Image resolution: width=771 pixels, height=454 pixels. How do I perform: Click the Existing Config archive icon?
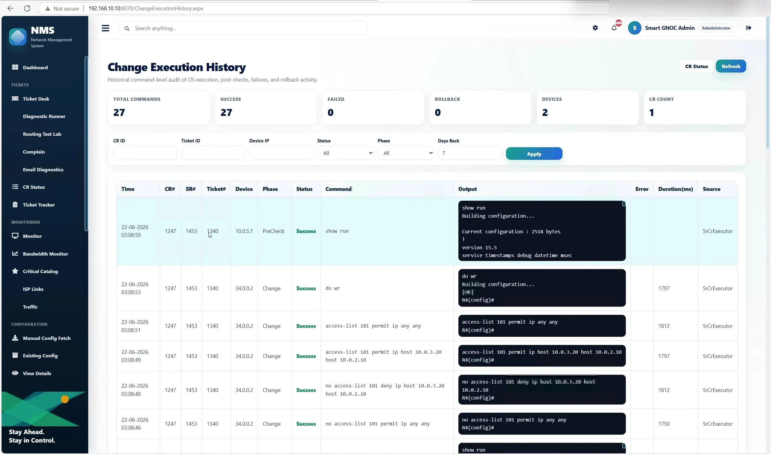coord(15,355)
